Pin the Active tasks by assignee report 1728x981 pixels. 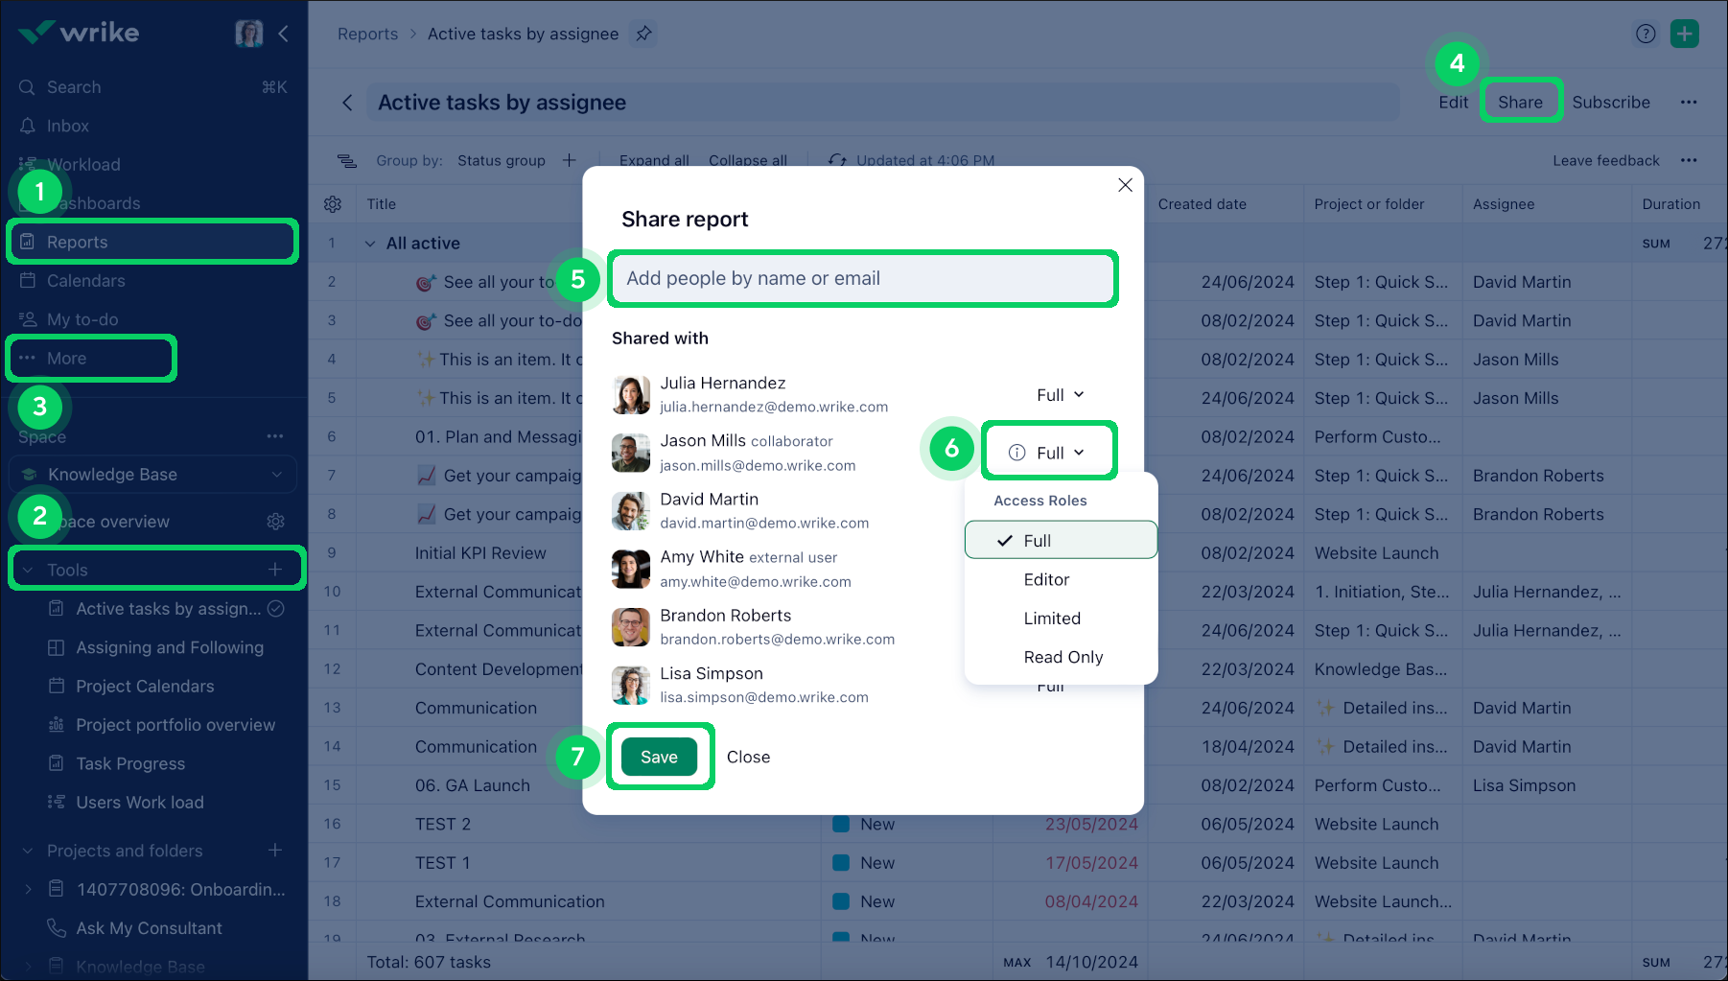coord(643,33)
